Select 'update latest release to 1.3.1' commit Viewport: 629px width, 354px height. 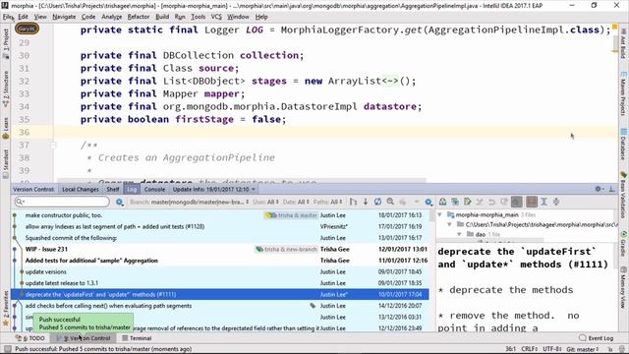click(x=220, y=283)
